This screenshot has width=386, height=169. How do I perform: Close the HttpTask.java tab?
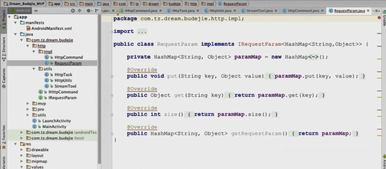(198, 11)
